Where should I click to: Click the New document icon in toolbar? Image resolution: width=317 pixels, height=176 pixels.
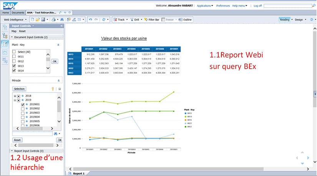click(x=32, y=20)
